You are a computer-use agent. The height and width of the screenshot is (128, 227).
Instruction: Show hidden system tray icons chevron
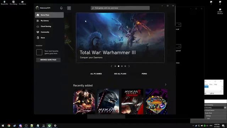(x=193, y=126)
